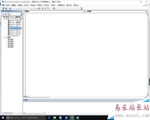This screenshot has width=150, height=120.
Task: Click the Break pause icon in toolbar
Action: (x=34, y=8)
